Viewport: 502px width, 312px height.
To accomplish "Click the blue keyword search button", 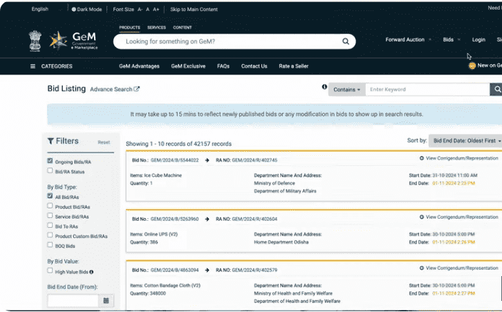I will [x=496, y=90].
